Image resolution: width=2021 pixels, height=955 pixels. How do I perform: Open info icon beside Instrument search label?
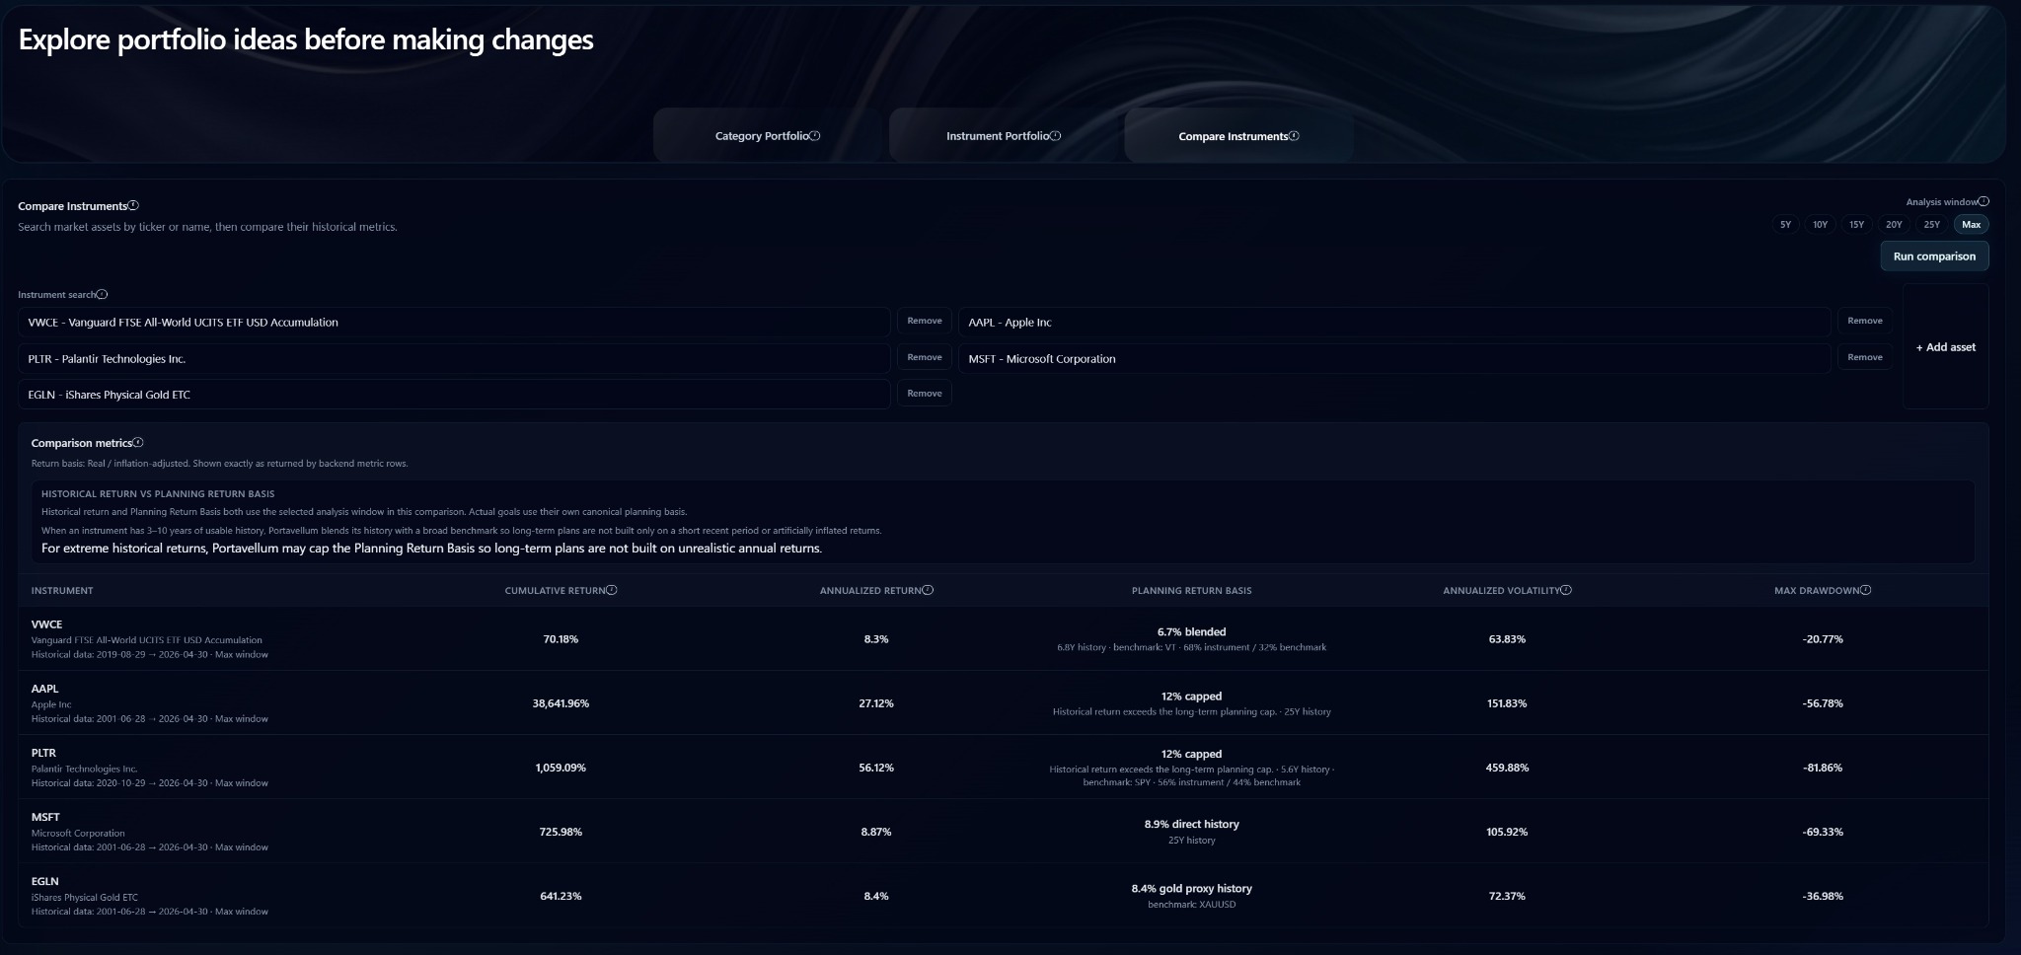click(102, 294)
